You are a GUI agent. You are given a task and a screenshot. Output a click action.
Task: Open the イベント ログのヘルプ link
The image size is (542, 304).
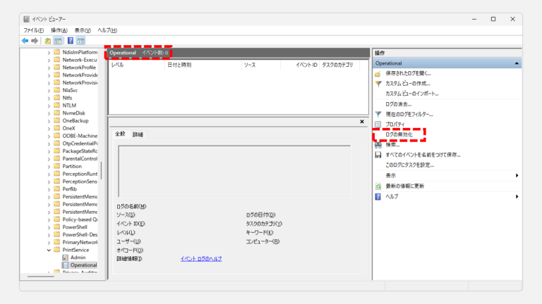pyautogui.click(x=201, y=259)
